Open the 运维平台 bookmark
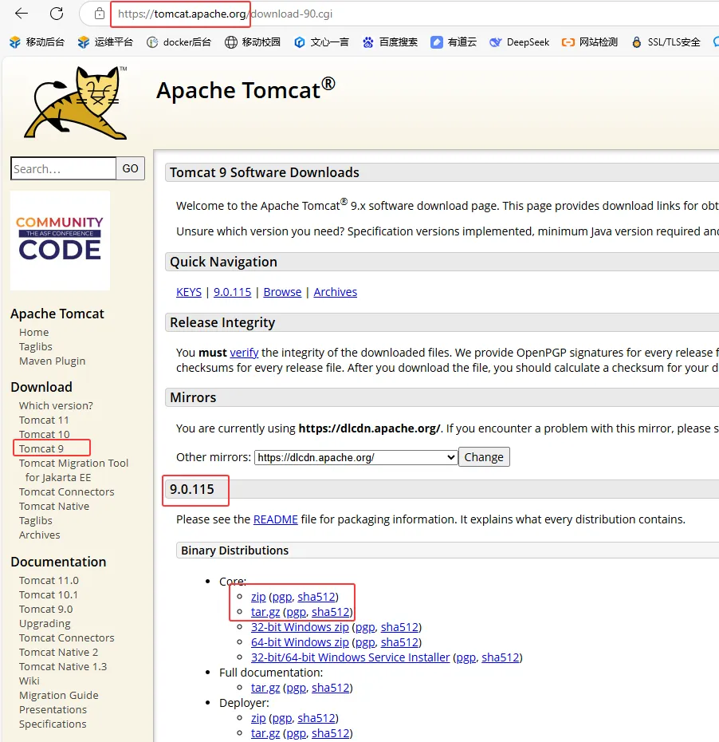Viewport: 719px width, 742px height. [x=105, y=42]
